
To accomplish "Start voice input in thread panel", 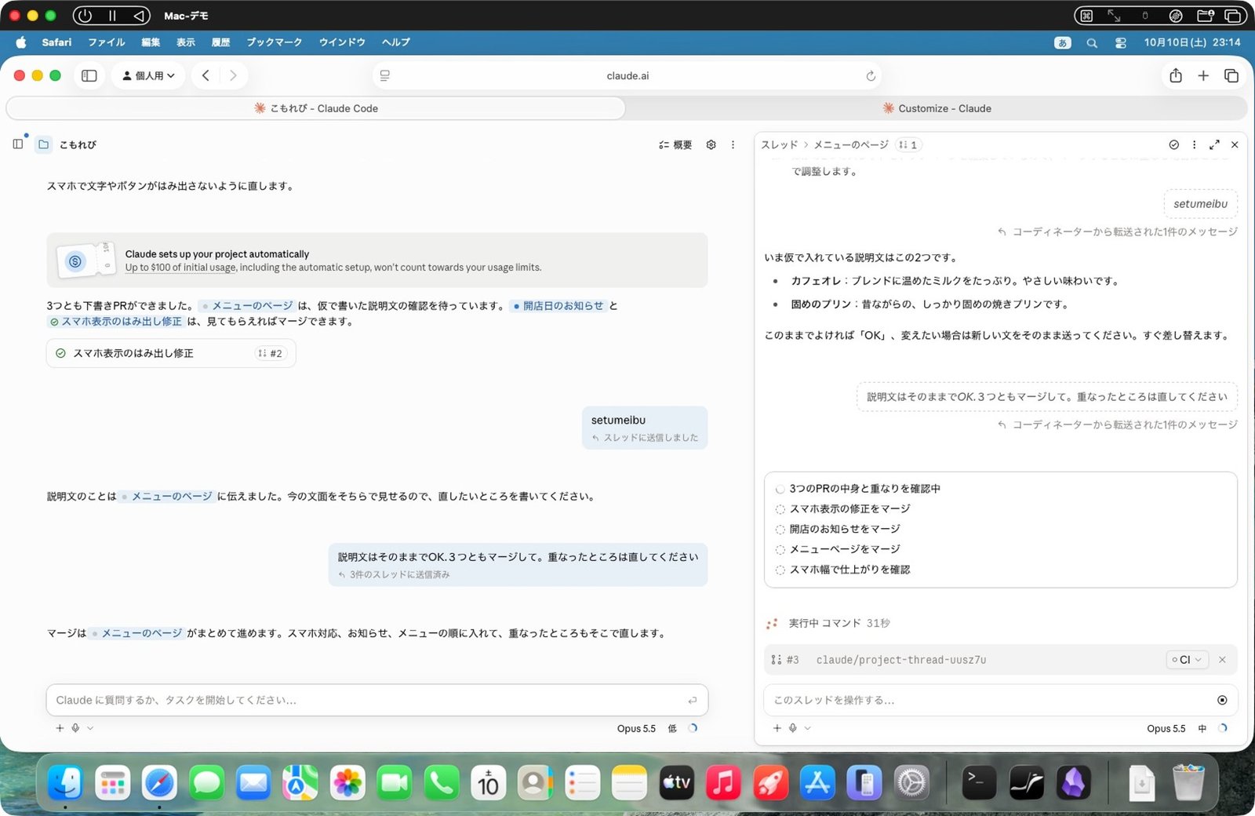I will click(x=793, y=728).
